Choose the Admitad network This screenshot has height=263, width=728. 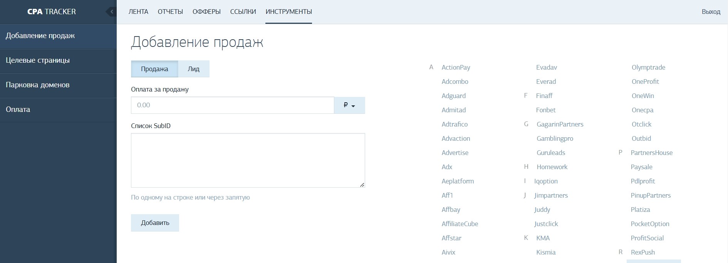tap(454, 110)
